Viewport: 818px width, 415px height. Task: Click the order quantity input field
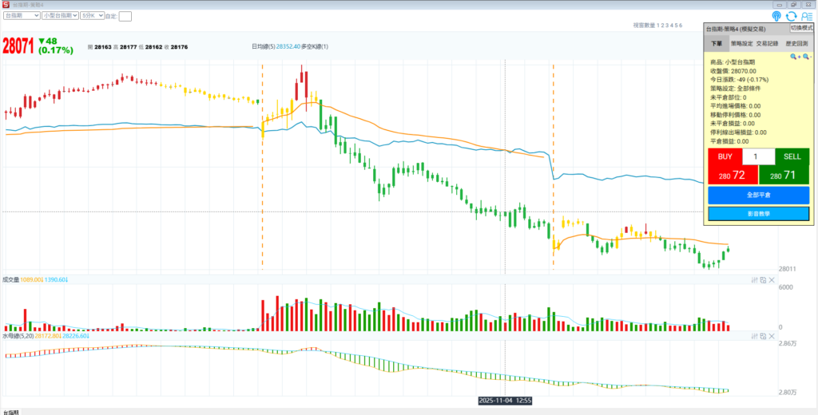(x=758, y=156)
